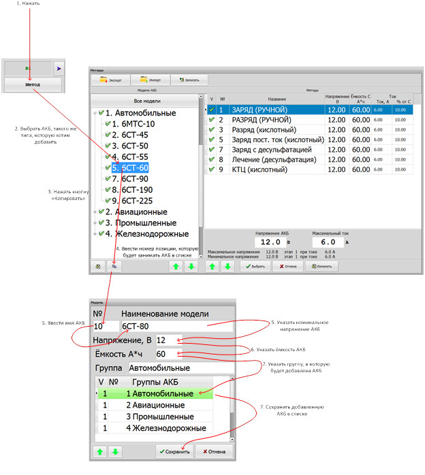Image resolution: width=425 pixels, height=475 pixels.
Task: Click the Импорт folder button
Action: (x=150, y=80)
